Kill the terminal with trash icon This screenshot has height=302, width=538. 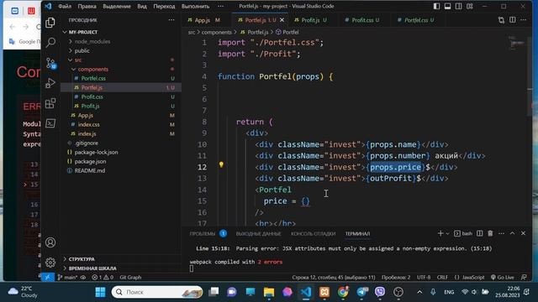[490, 233]
